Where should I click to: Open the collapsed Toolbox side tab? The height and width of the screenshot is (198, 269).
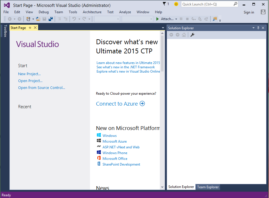click(5, 31)
